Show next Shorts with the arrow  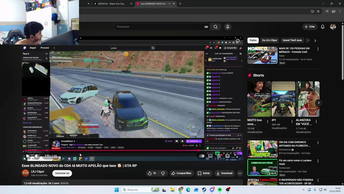pos(318,103)
